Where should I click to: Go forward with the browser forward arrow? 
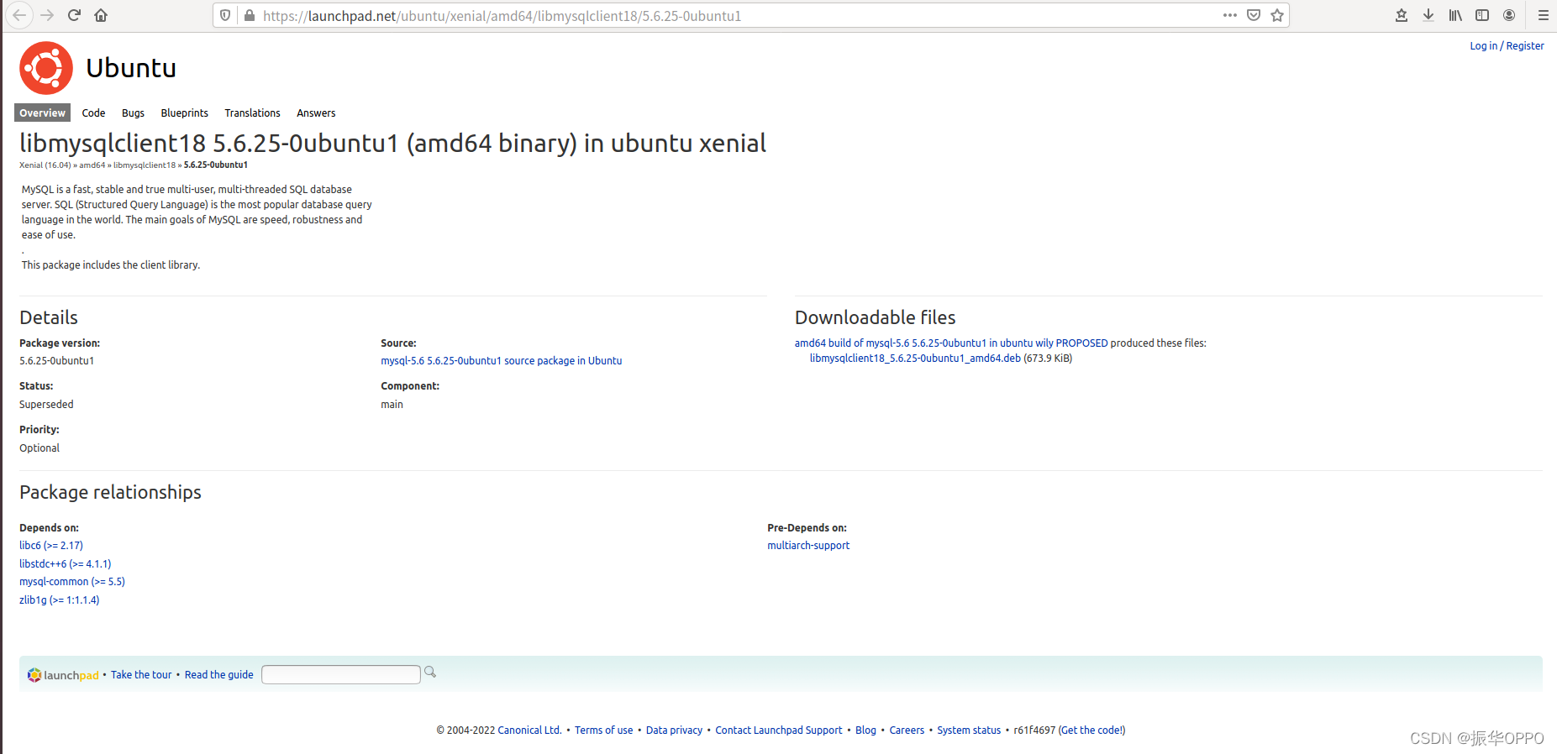click(x=47, y=15)
